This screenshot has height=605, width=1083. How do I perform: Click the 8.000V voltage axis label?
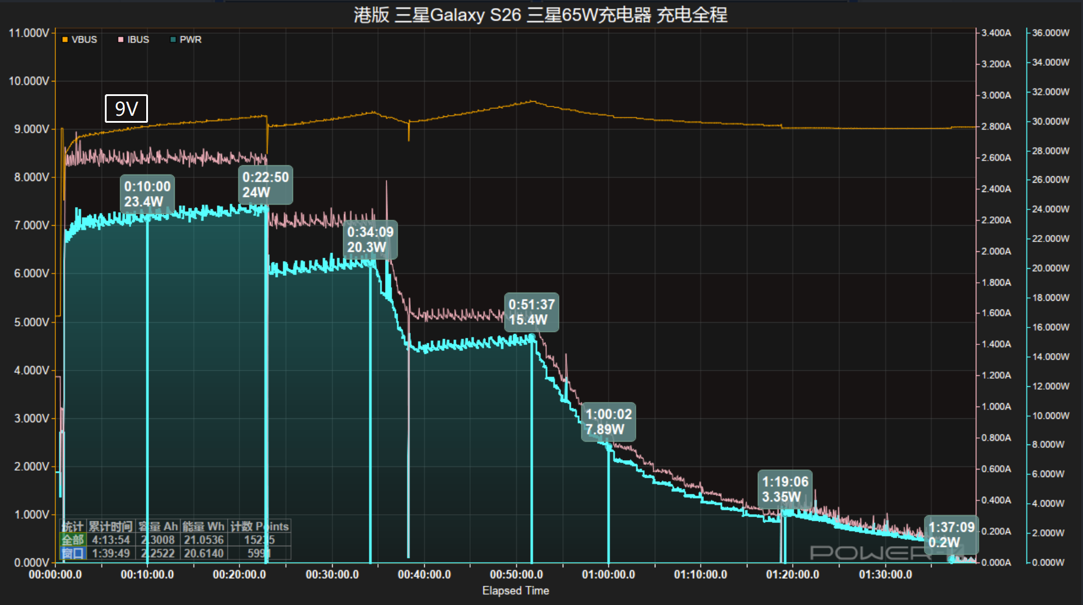(31, 177)
